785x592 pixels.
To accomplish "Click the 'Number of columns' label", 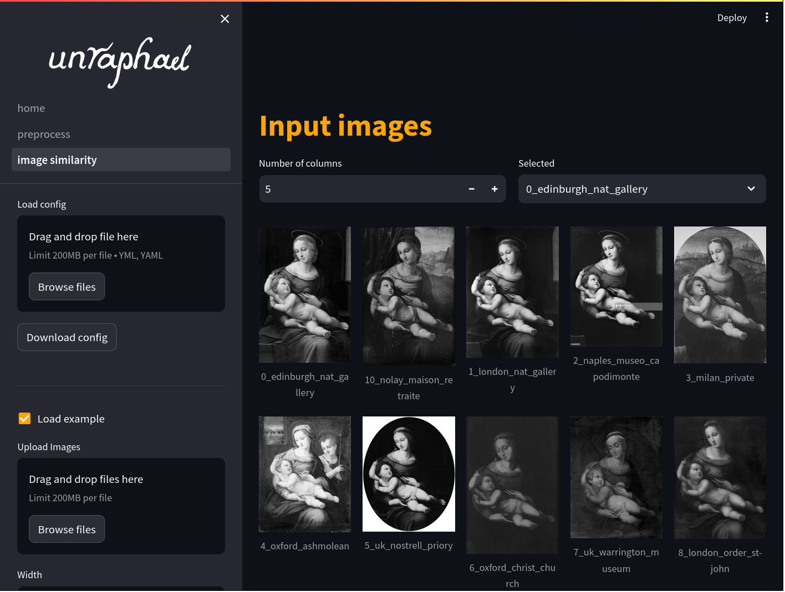I will click(300, 164).
